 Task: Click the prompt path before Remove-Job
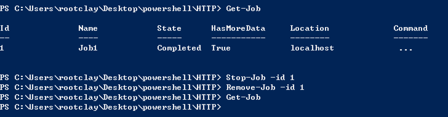(111, 87)
